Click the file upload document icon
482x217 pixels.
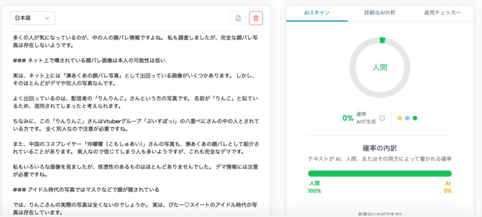(x=238, y=18)
